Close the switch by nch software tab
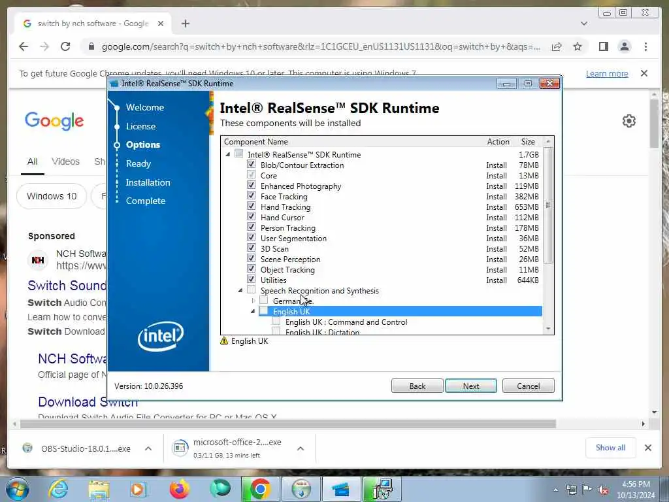 point(161,24)
